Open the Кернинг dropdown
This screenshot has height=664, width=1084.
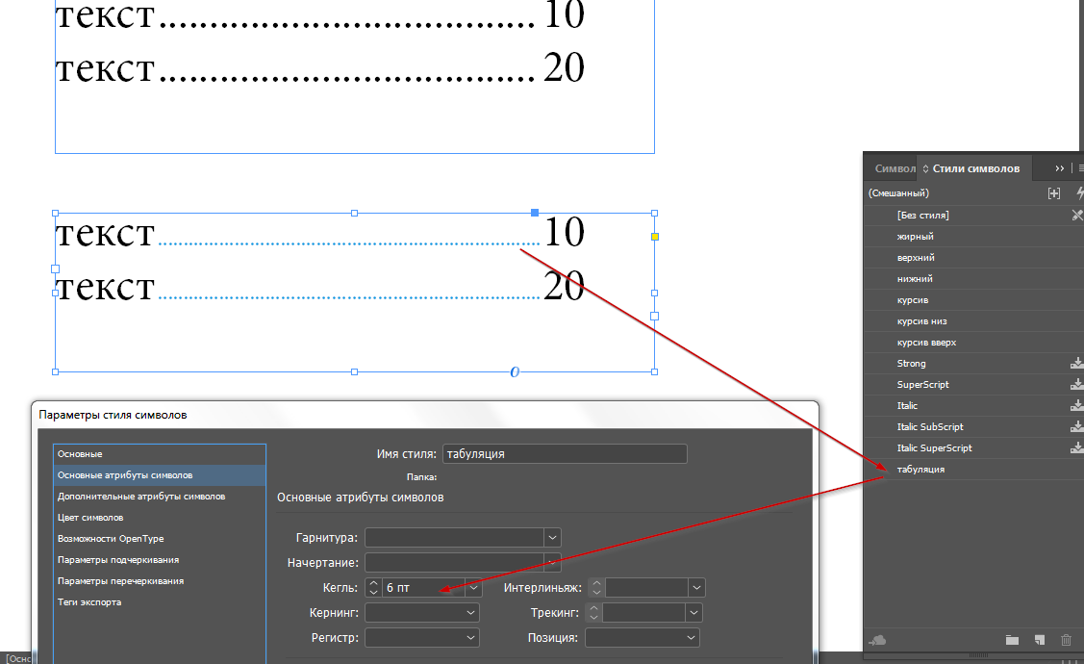[421, 613]
